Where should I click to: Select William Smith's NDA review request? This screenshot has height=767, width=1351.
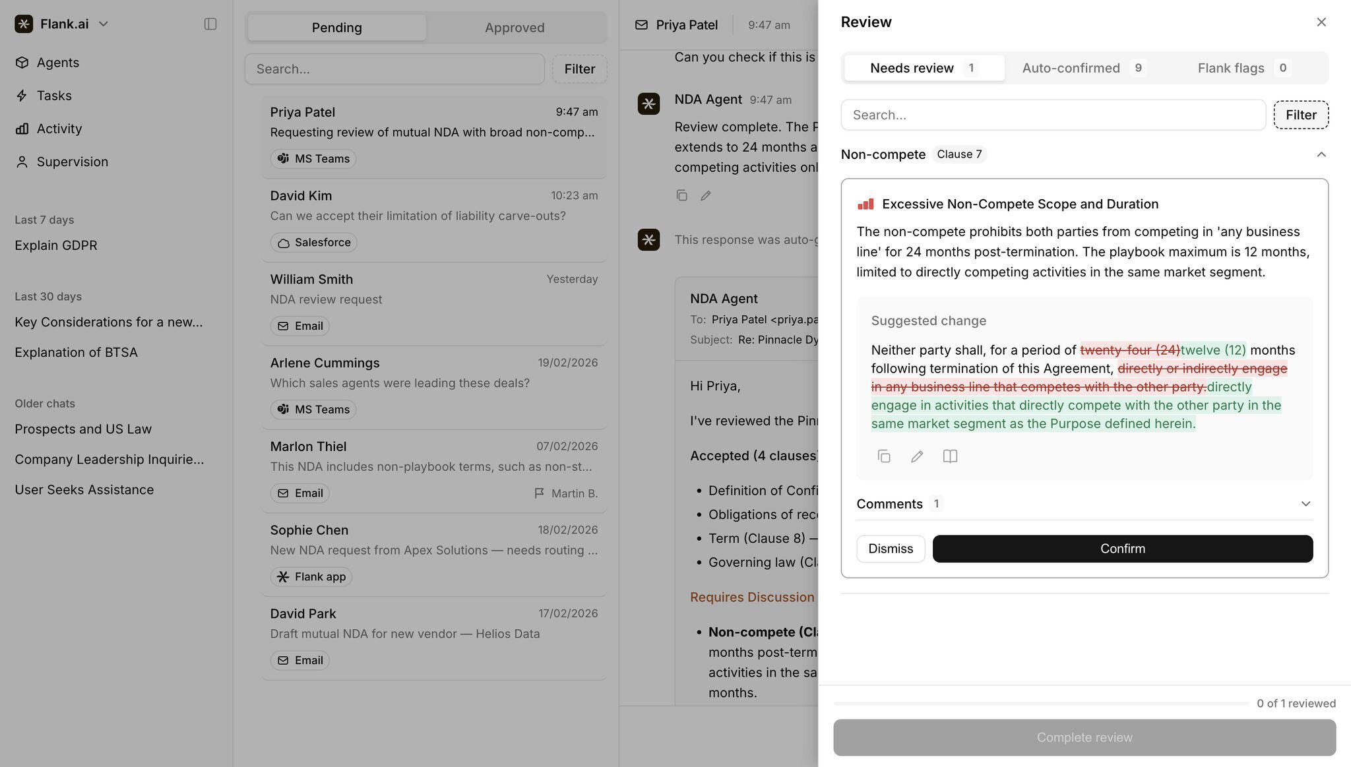pyautogui.click(x=434, y=304)
